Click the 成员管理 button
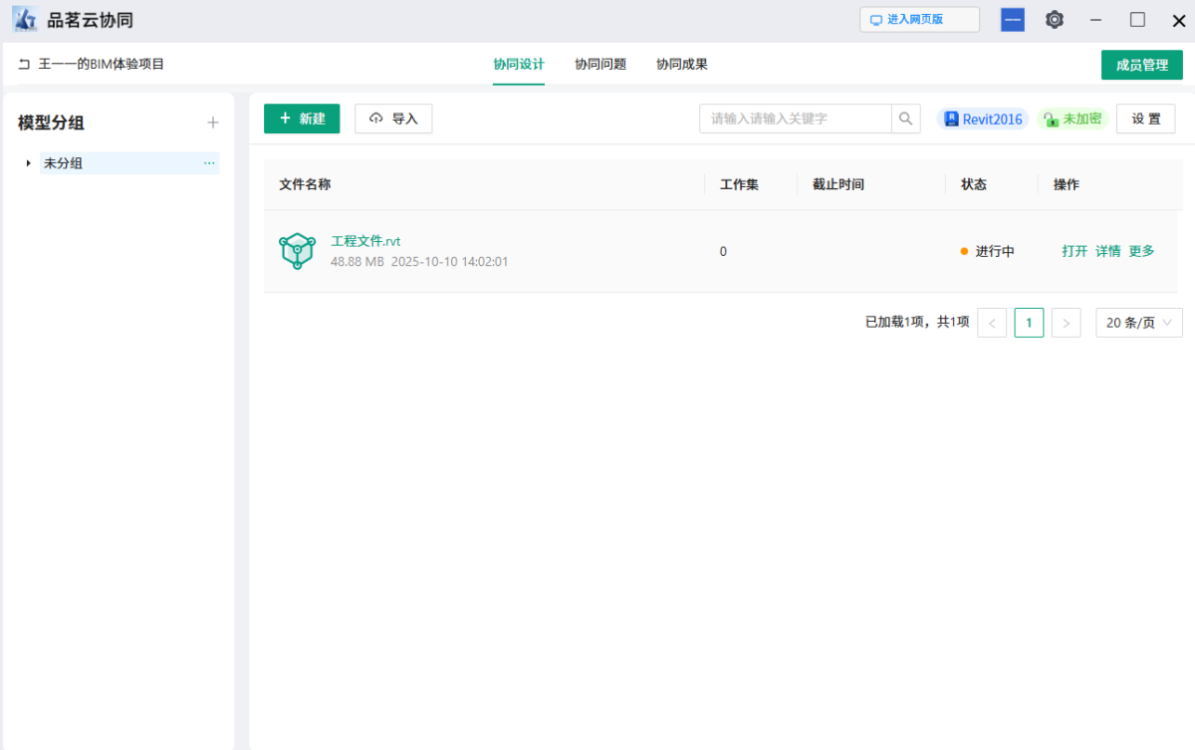 (1141, 65)
